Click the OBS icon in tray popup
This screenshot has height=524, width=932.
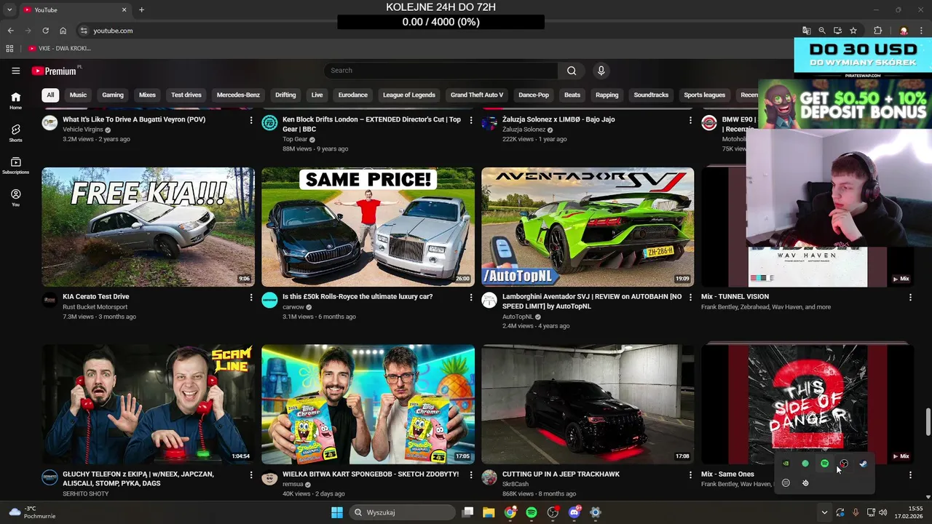(x=844, y=464)
